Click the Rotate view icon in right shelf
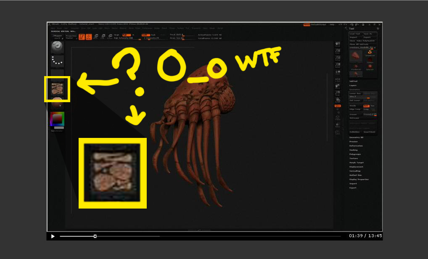428x259 pixels. 338,100
